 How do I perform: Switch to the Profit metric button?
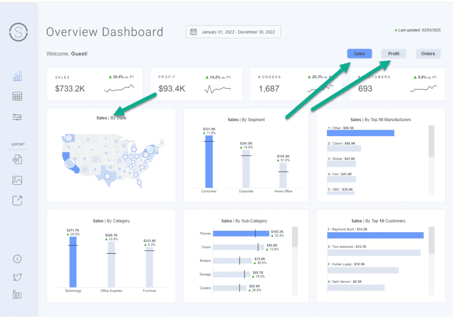pos(394,54)
